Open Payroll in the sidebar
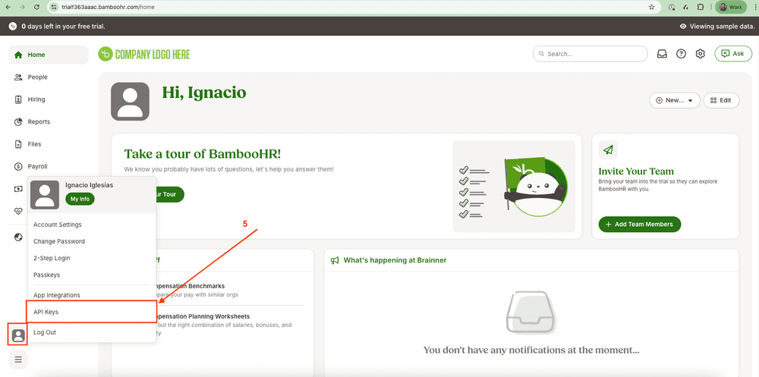The height and width of the screenshot is (377, 759). [x=37, y=167]
